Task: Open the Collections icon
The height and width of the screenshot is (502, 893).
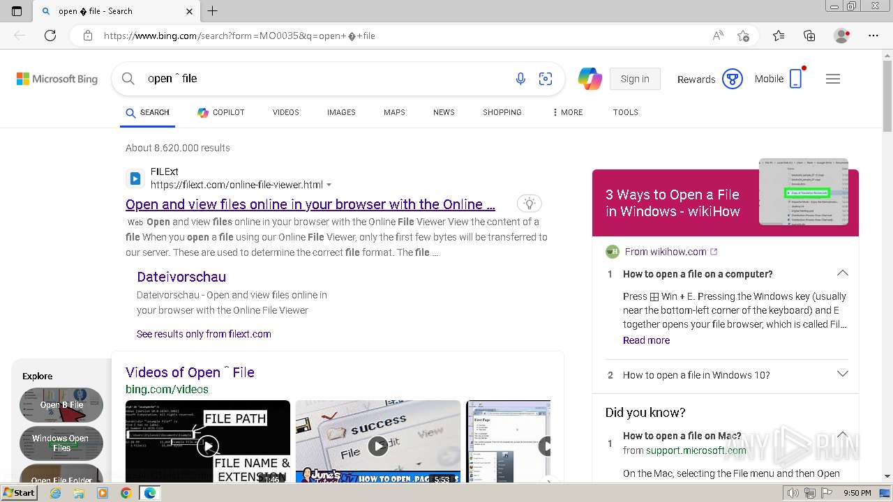Action: (809, 36)
